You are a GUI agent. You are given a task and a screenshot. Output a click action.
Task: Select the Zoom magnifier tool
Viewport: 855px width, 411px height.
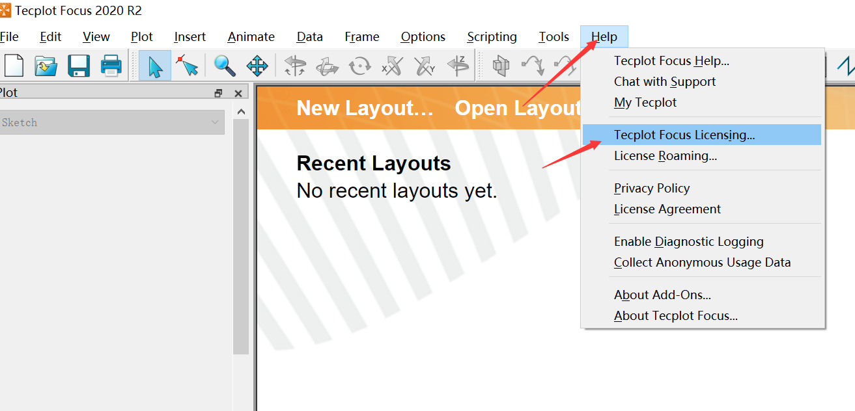click(225, 66)
